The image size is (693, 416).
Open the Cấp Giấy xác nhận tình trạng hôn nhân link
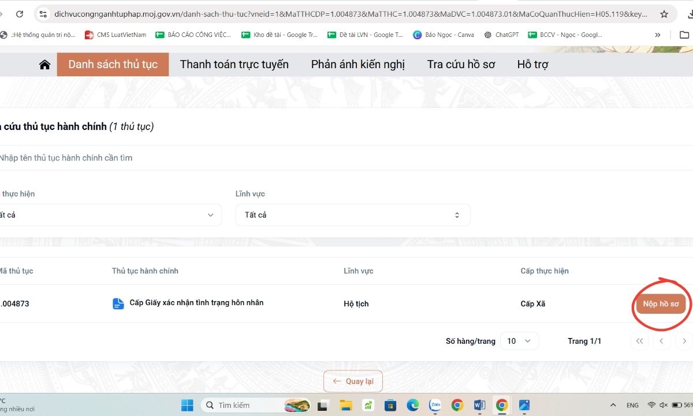pyautogui.click(x=196, y=303)
